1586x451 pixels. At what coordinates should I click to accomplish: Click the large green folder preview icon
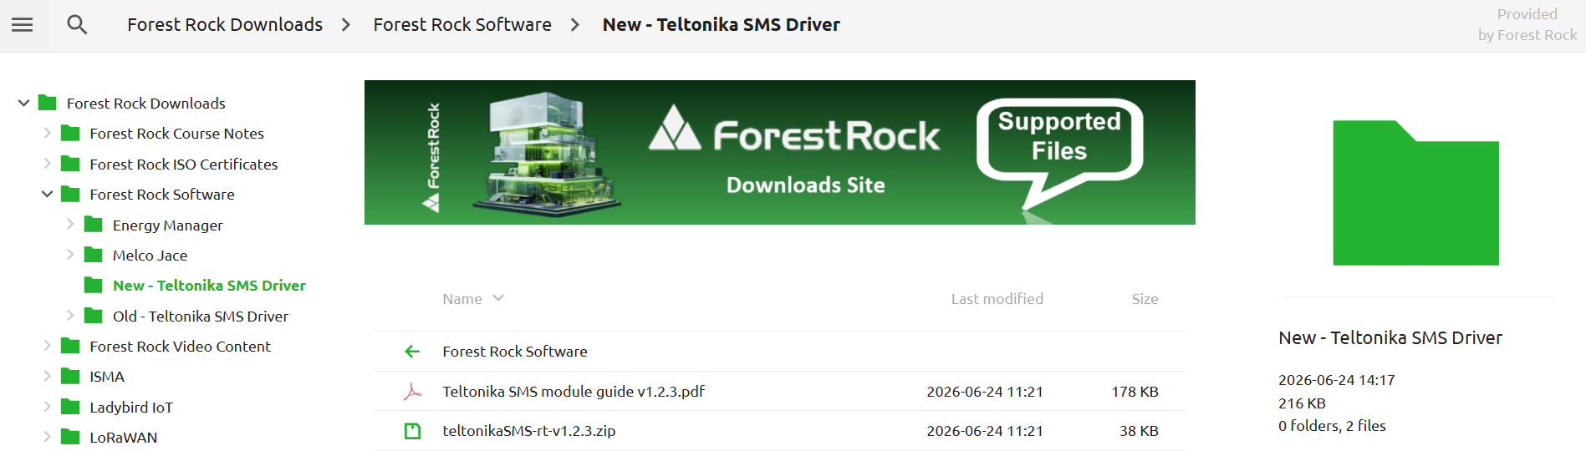(x=1415, y=193)
